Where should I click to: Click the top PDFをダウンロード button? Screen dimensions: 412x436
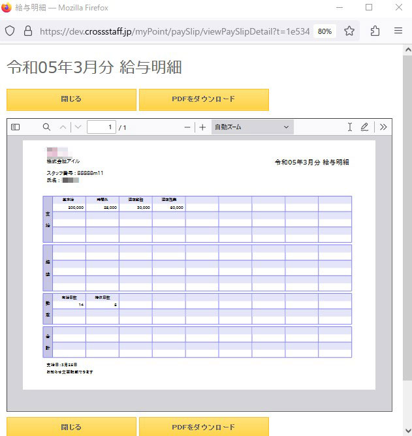click(204, 100)
